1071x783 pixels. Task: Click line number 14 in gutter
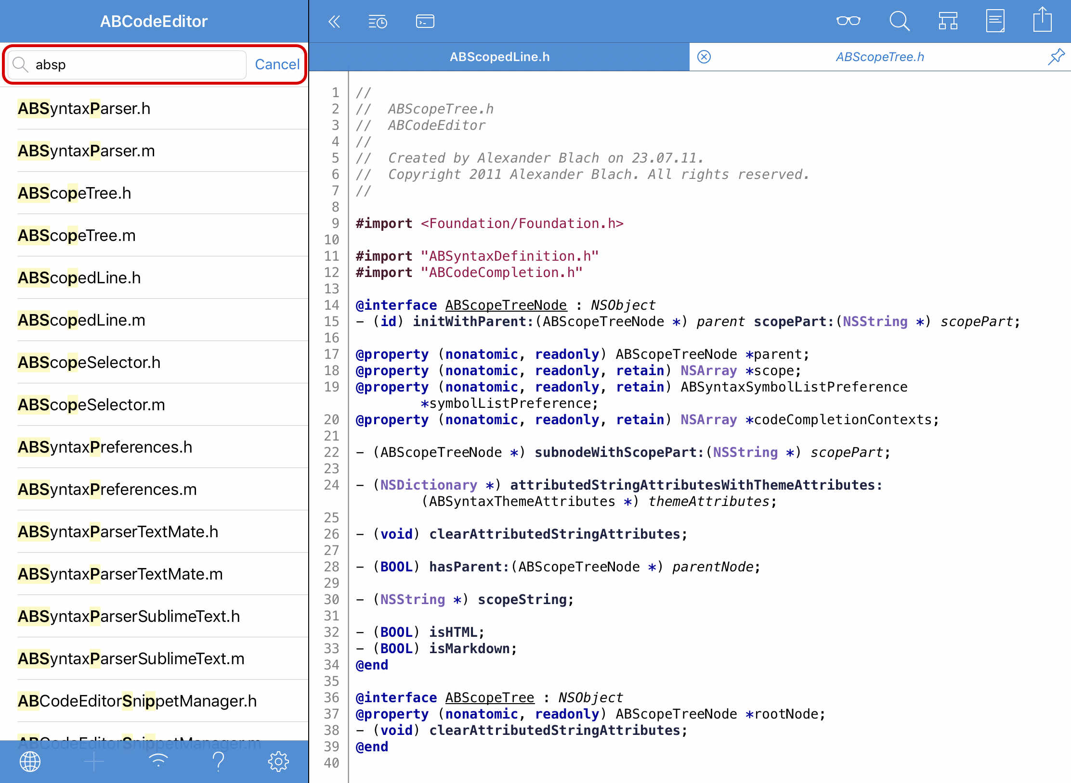click(331, 305)
